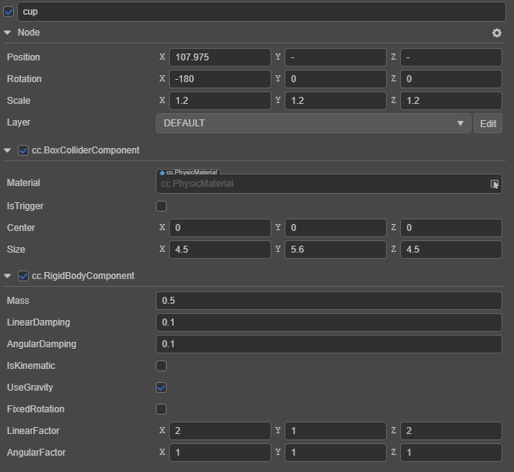Click the PhysicMaterial Material slot field
The image size is (514, 472).
[x=322, y=184]
